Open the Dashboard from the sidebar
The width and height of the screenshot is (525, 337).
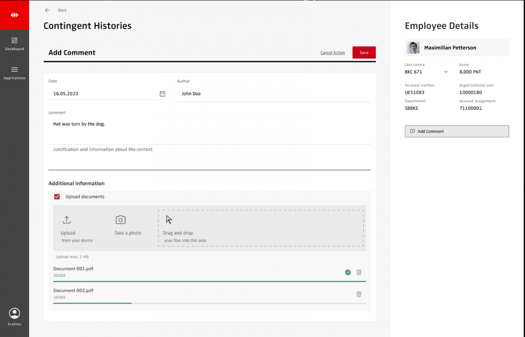point(15,44)
